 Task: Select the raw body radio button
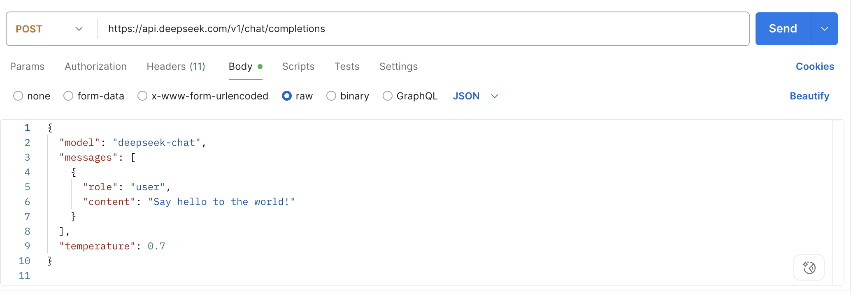point(287,96)
